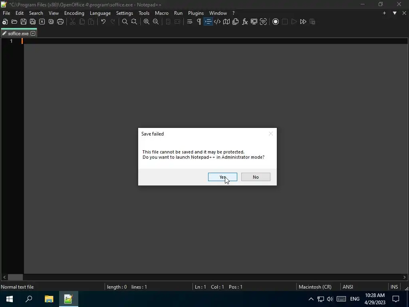The width and height of the screenshot is (409, 307).
Task: Open the View menu
Action: (x=54, y=13)
